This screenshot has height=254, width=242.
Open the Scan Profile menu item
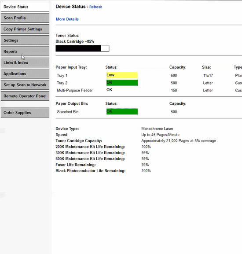(25, 18)
